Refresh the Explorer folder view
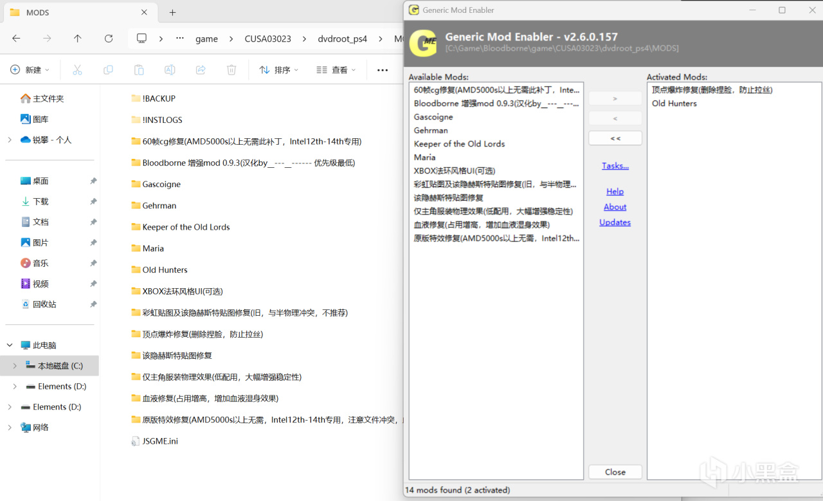 click(x=109, y=39)
